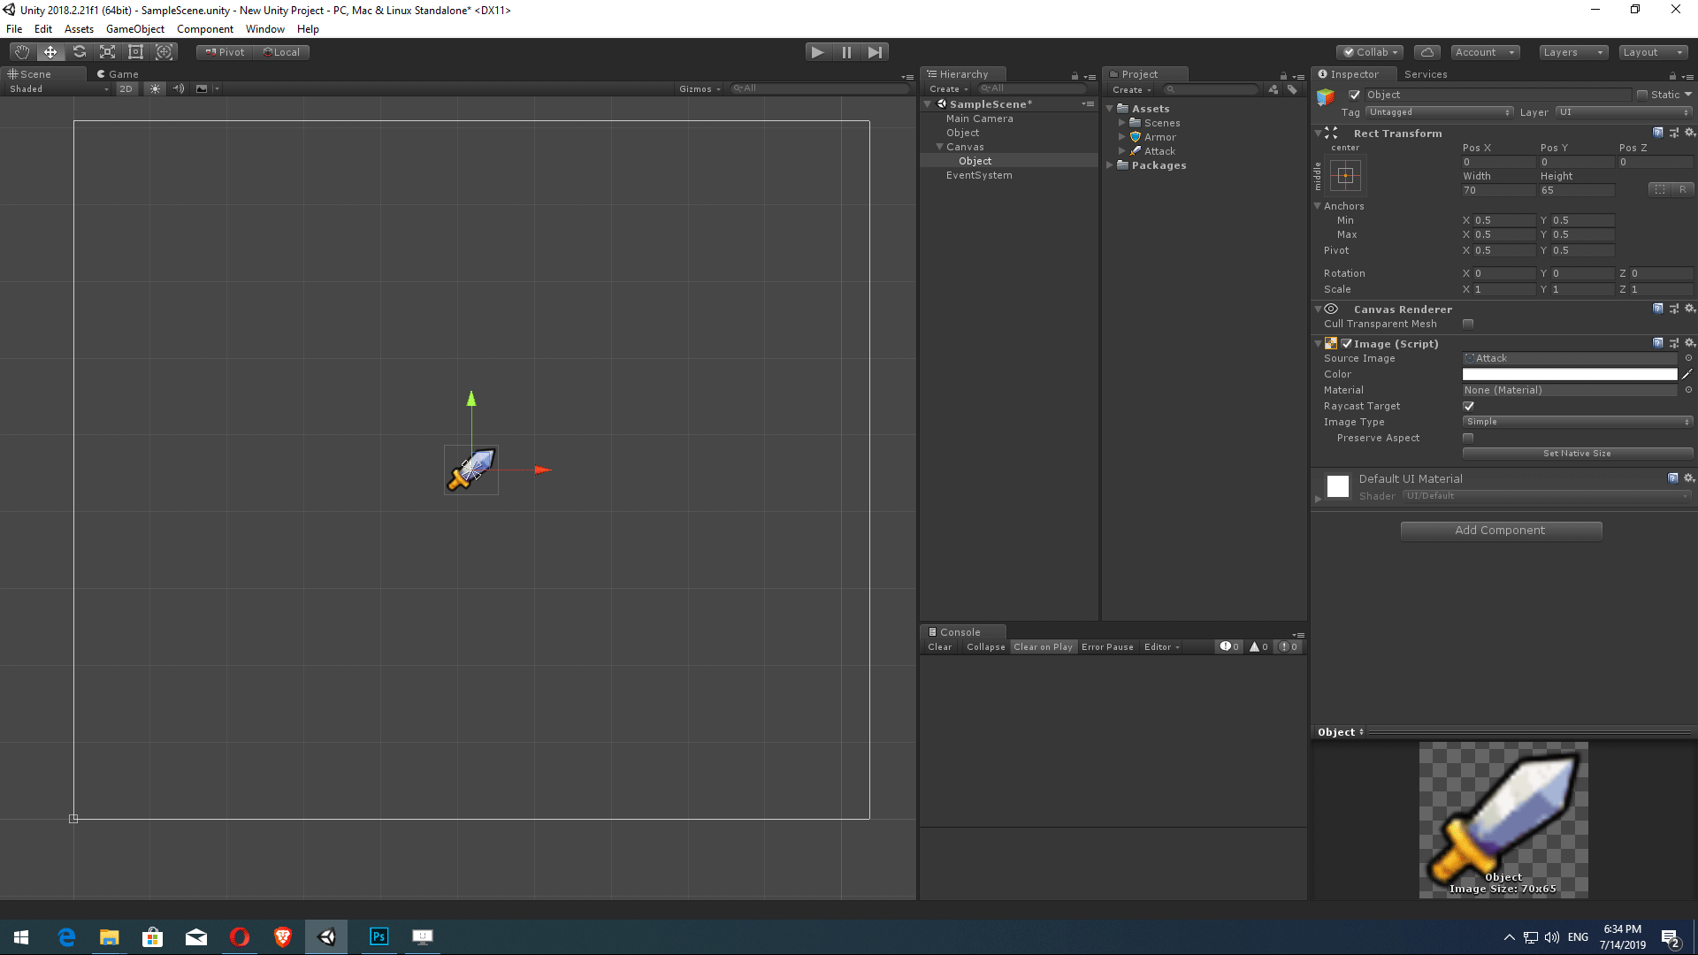The height and width of the screenshot is (955, 1698).
Task: Toggle the Static checkbox
Action: click(x=1642, y=95)
